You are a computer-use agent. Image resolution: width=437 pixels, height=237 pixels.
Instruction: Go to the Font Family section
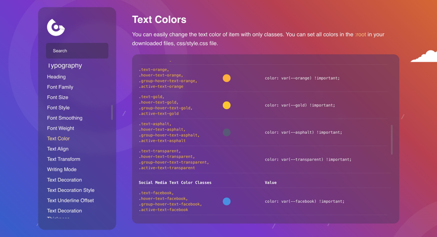tap(60, 87)
